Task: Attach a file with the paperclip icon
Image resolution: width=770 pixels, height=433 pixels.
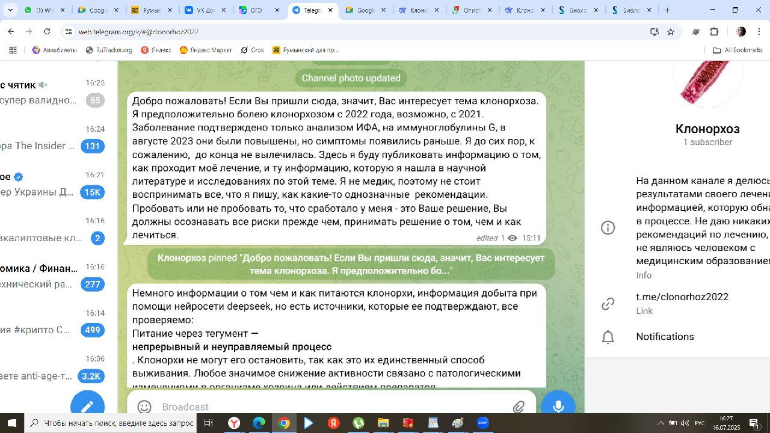Action: coord(519,407)
